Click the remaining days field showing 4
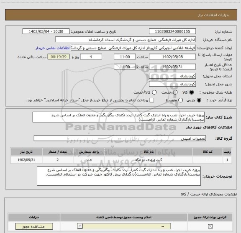The height and width of the screenshot is (233, 241). click(91, 57)
